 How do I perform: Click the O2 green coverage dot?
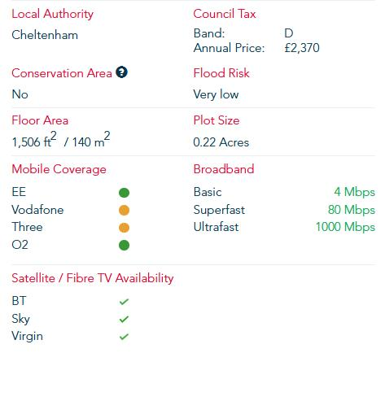pos(124,246)
